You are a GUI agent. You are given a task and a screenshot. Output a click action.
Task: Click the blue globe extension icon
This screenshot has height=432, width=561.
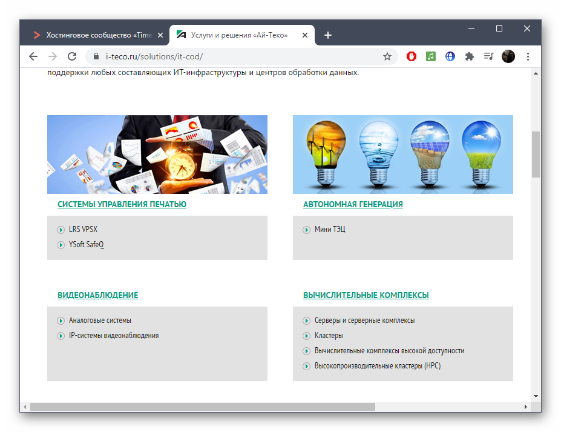tap(450, 56)
